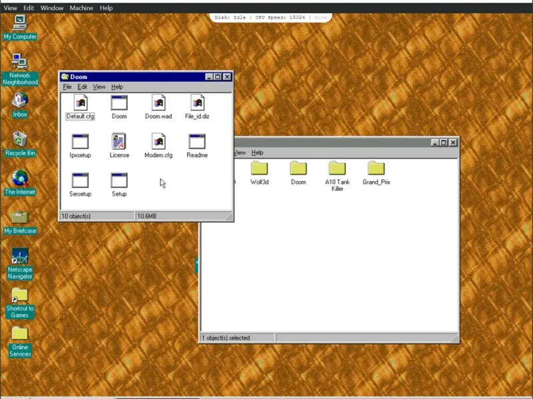The image size is (533, 399).
Task: Select the Recycle Bin icon
Action: [20, 140]
